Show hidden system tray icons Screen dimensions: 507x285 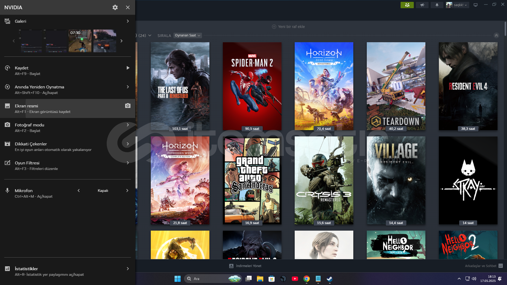point(459,279)
